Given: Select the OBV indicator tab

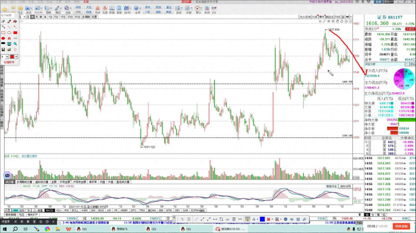Looking at the screenshot, I should (178, 211).
